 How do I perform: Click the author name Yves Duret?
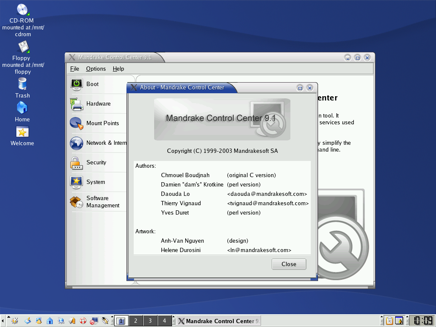[175, 213]
